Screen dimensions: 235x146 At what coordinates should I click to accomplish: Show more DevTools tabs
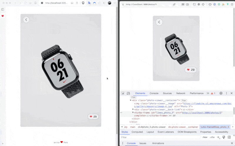pyautogui.click(x=208, y=93)
